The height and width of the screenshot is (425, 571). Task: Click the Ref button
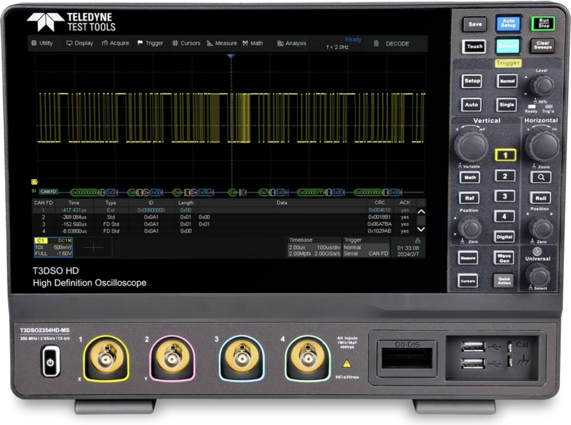(x=469, y=198)
